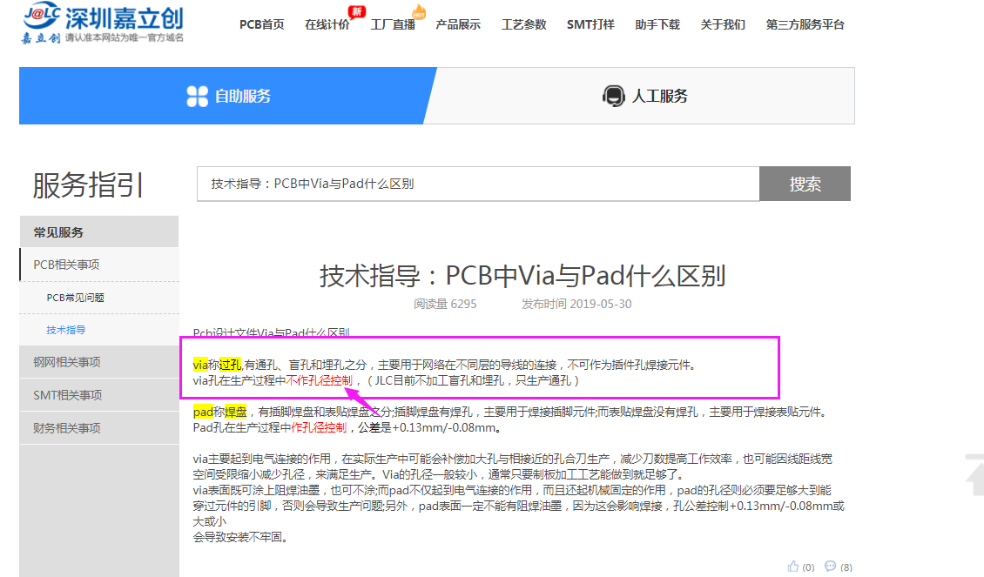Click the four-petal icon beside 自助服务
Image resolution: width=984 pixels, height=577 pixels.
coord(198,96)
